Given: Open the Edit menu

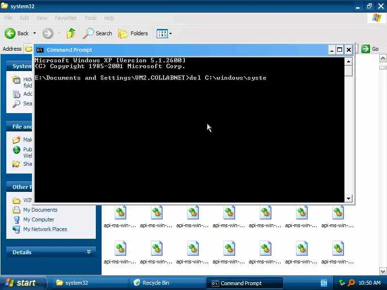Looking at the screenshot, I should 24,18.
